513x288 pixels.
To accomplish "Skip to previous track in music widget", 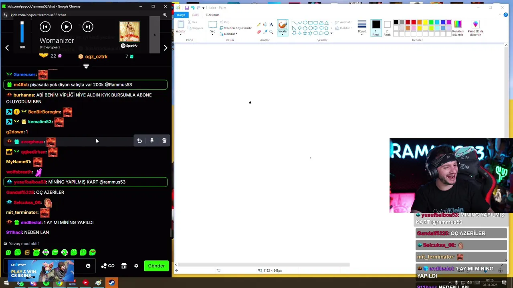I will coord(45,27).
